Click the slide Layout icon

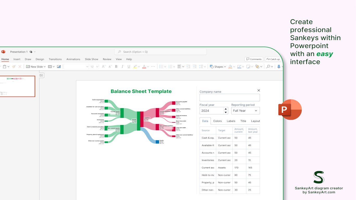pyautogui.click(x=50, y=67)
